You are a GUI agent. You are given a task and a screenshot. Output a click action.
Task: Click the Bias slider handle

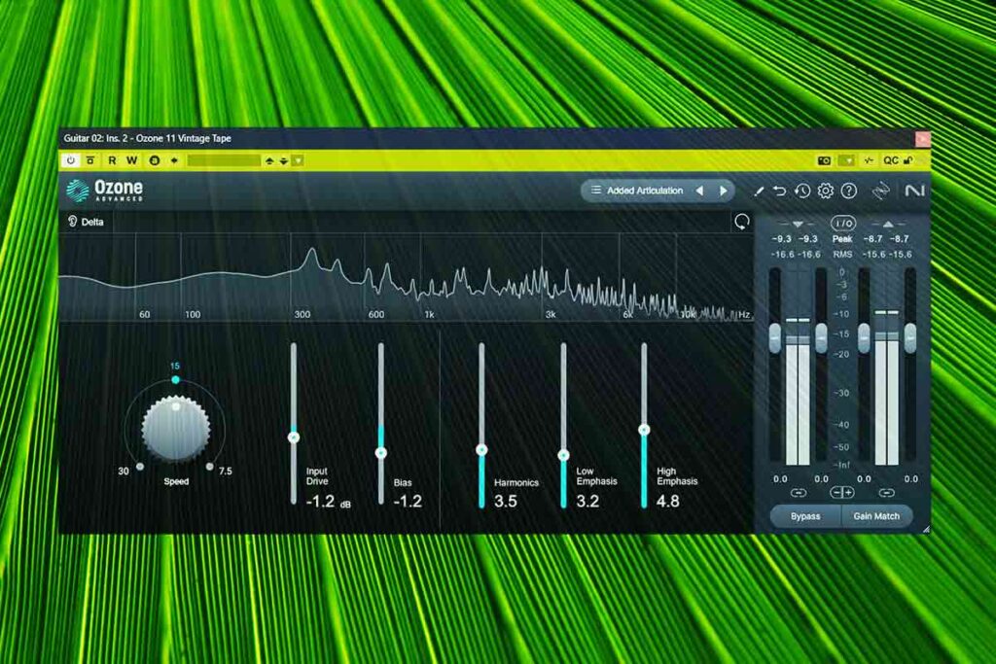[381, 453]
